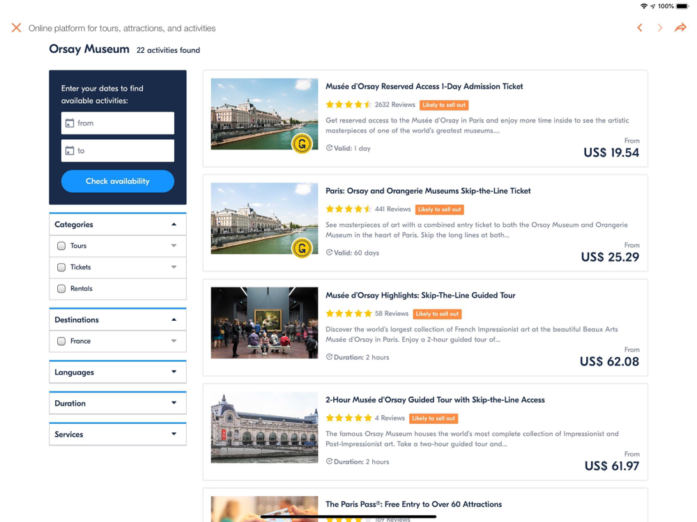Expand the France destination arrow
The image size is (697, 522).
[174, 341]
